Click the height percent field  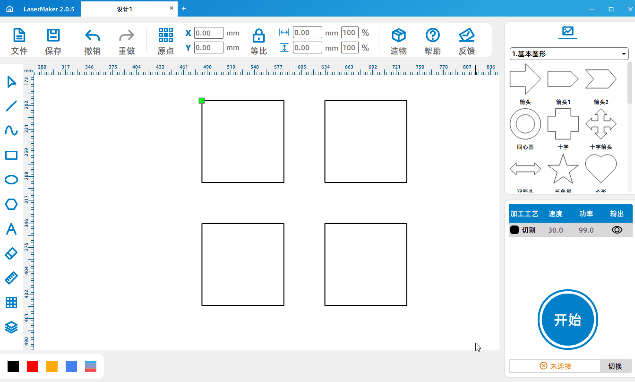[350, 48]
